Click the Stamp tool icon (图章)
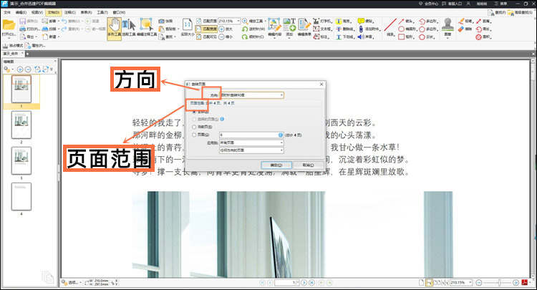Screen dimensions: 537x290 [x=447, y=24]
